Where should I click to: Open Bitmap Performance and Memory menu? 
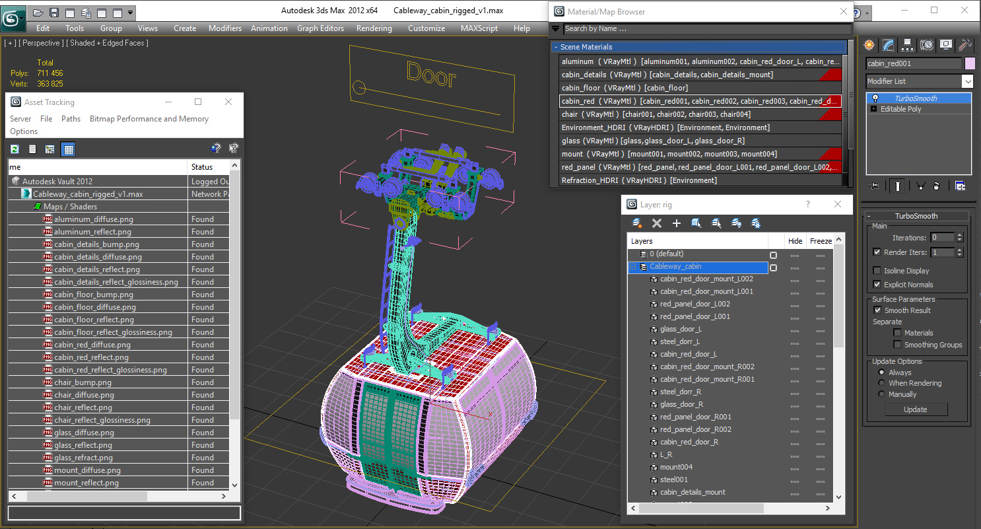[x=149, y=119]
